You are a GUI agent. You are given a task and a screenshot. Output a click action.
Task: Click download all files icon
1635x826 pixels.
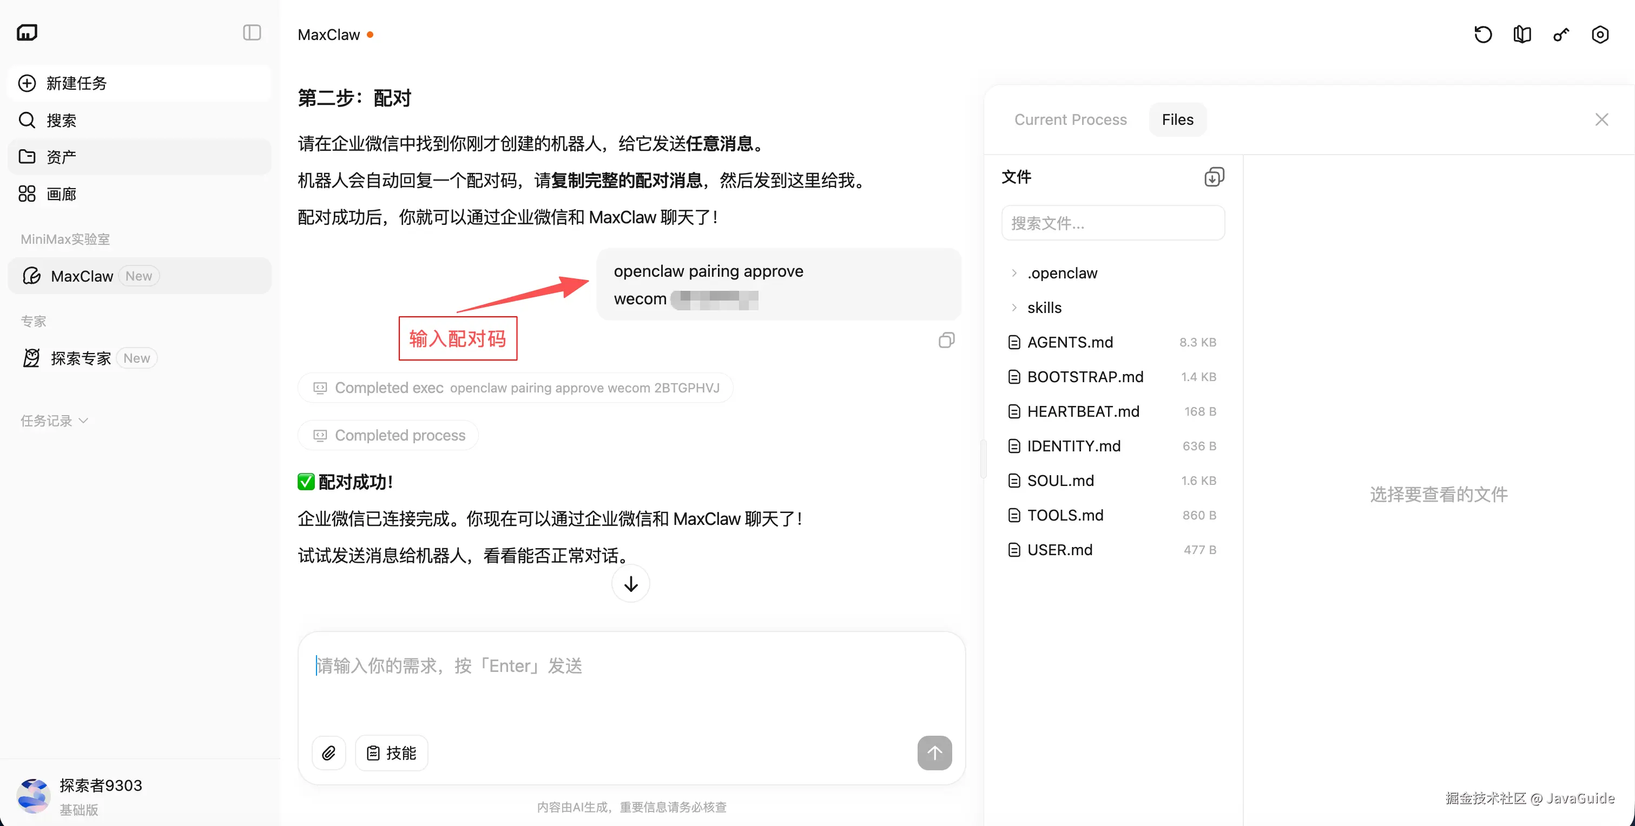[1214, 177]
